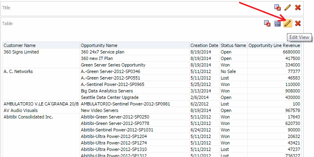Select opportunity Seattle Data Center Upgrade
314x157 pixels.
coord(110,98)
